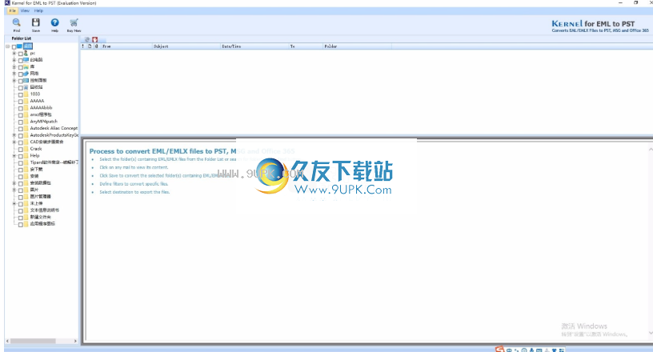This screenshot has width=653, height=352.
Task: Select the highlighted root desktop item in the tree
Action: [x=28, y=46]
